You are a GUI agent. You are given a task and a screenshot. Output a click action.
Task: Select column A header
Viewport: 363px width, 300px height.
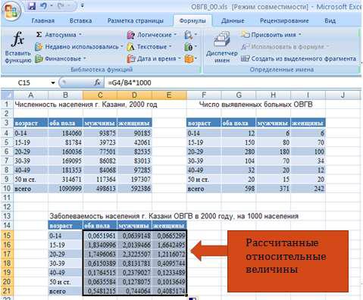[30, 95]
